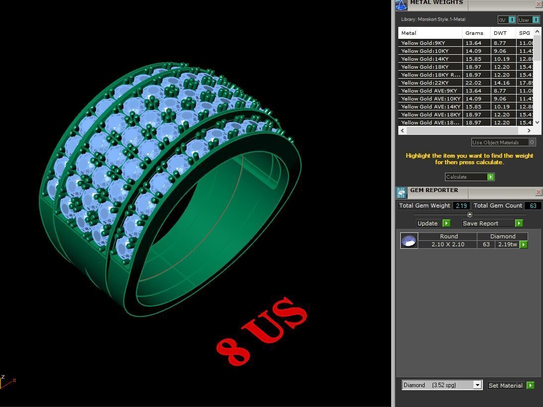
Task: Click the round diamond gem thumbnail
Action: (x=409, y=240)
